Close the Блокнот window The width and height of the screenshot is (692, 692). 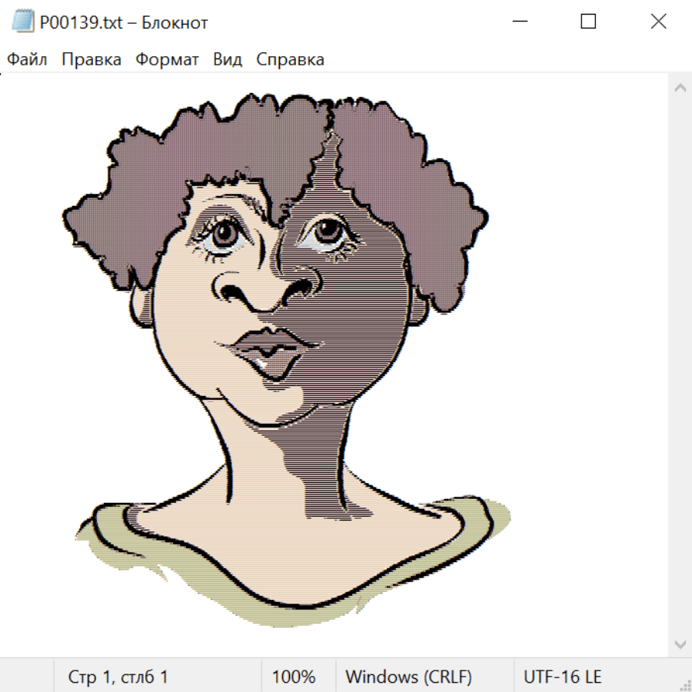658,22
